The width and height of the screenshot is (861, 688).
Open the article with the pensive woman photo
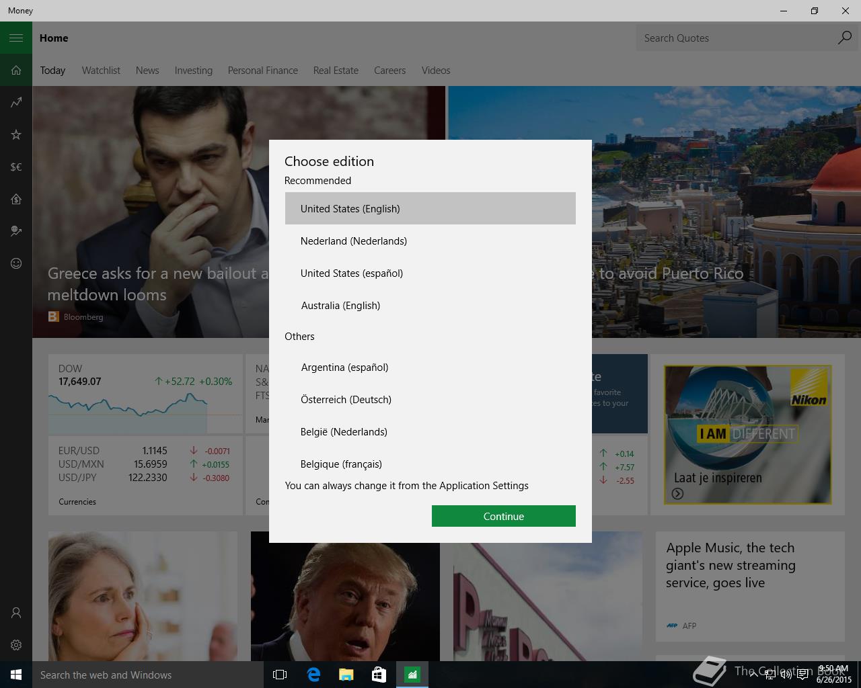click(x=143, y=596)
